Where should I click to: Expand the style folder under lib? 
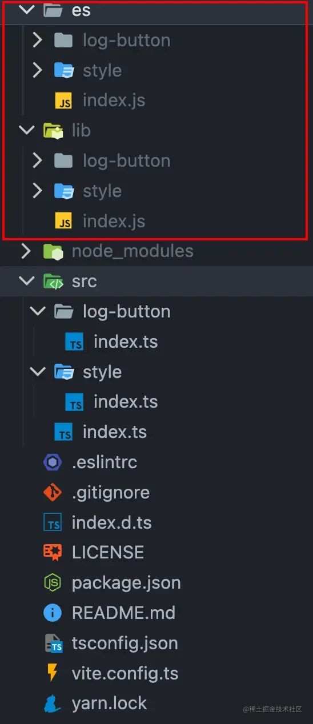(x=37, y=191)
